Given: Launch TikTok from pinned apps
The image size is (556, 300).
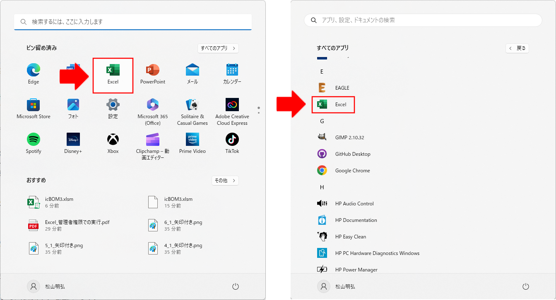Looking at the screenshot, I should (x=232, y=143).
